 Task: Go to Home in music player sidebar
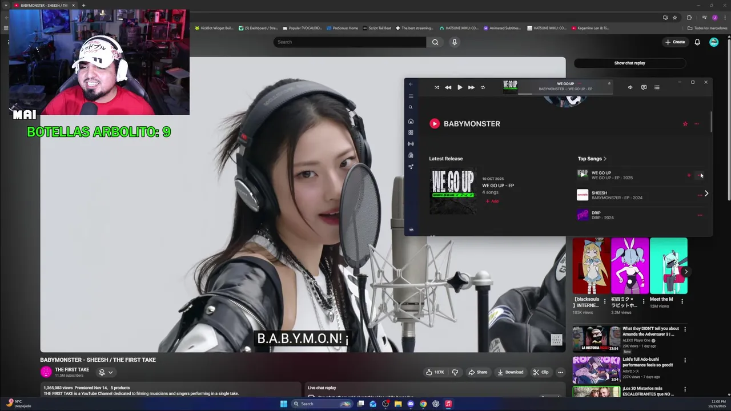tap(411, 121)
